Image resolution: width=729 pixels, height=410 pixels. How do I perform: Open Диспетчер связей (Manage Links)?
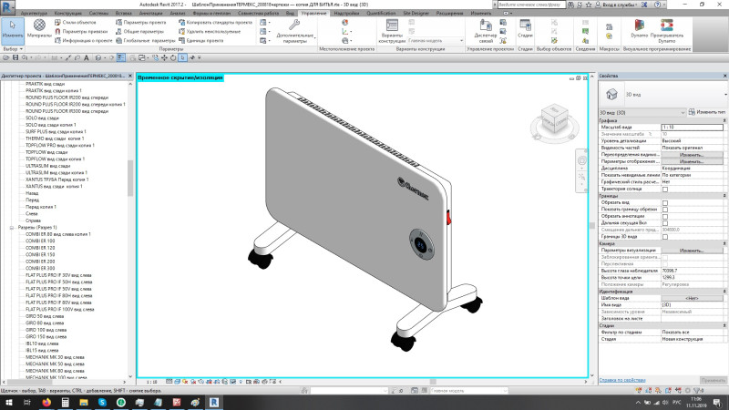pyautogui.click(x=486, y=34)
